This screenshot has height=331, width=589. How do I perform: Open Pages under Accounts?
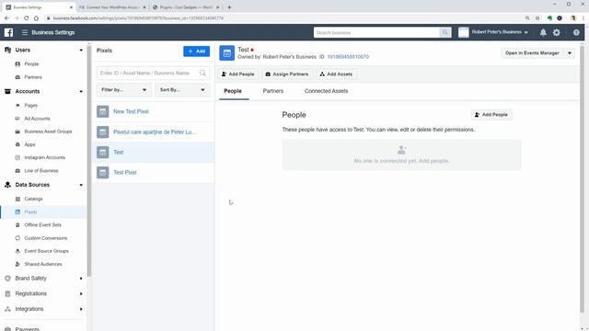coord(30,106)
